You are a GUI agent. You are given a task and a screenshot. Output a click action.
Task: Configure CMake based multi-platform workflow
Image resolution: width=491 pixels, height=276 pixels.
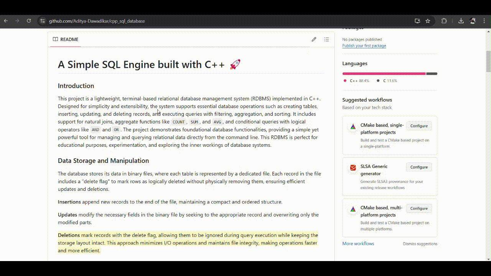(x=419, y=209)
